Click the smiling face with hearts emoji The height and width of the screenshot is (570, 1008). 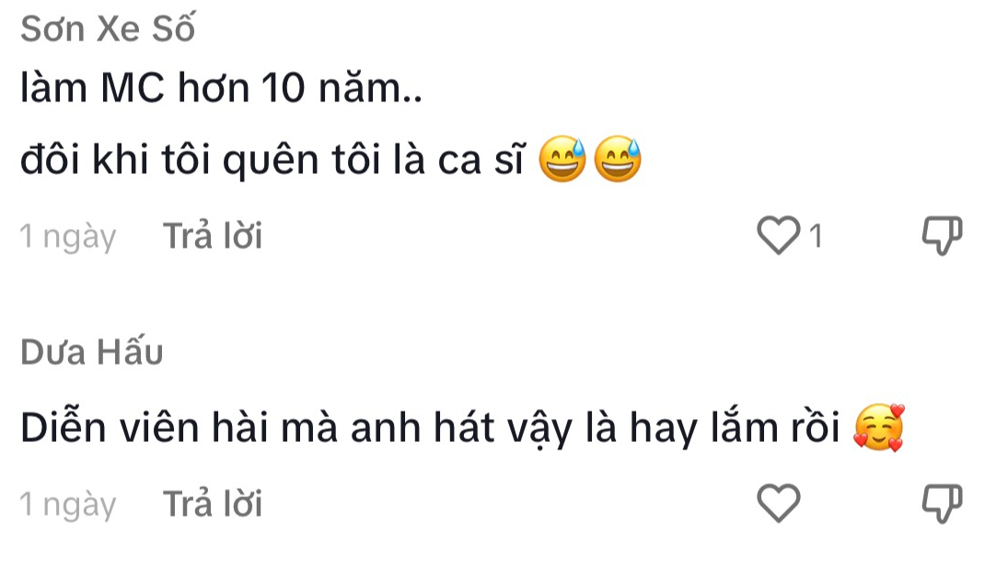[878, 428]
